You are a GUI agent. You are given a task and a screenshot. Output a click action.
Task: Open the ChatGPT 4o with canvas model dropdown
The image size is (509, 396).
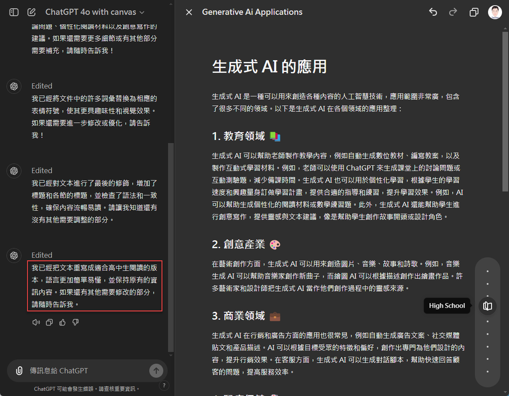pyautogui.click(x=95, y=12)
